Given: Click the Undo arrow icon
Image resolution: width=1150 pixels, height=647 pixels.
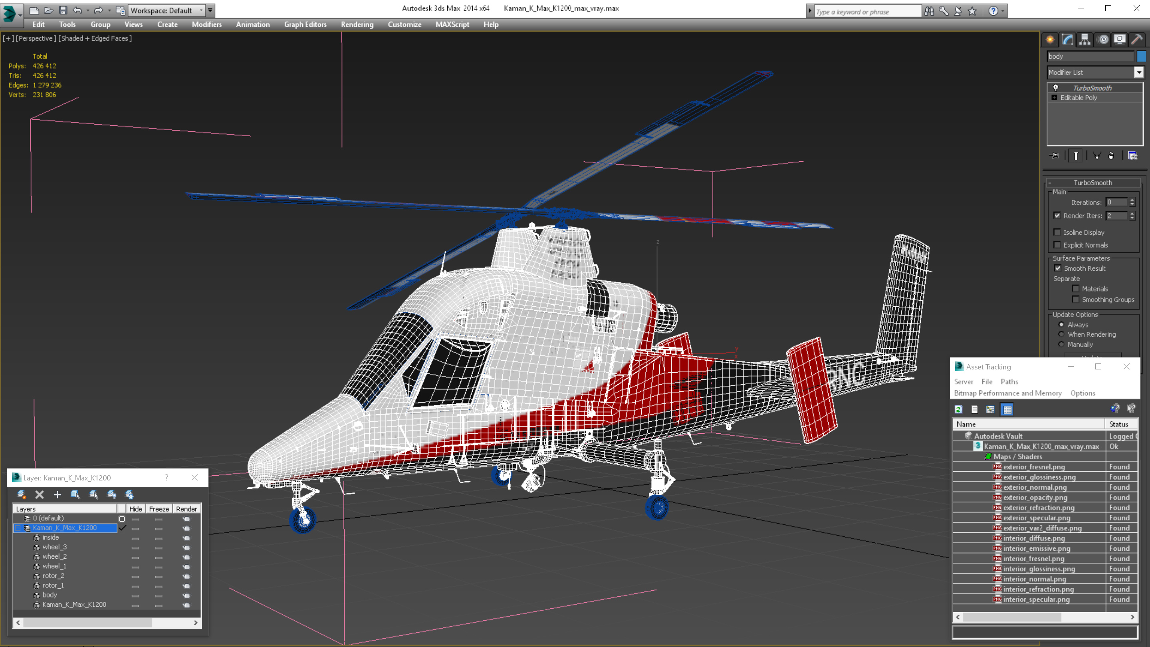Looking at the screenshot, I should click(x=77, y=10).
